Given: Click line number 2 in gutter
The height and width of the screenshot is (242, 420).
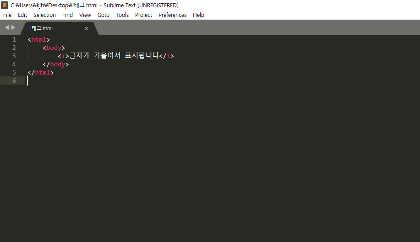Looking at the screenshot, I should [x=14, y=48].
